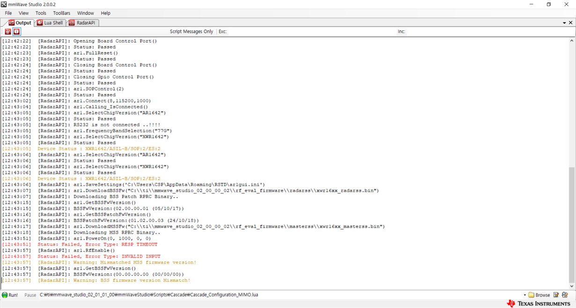
Task: Open the Help menu
Action: (106, 13)
